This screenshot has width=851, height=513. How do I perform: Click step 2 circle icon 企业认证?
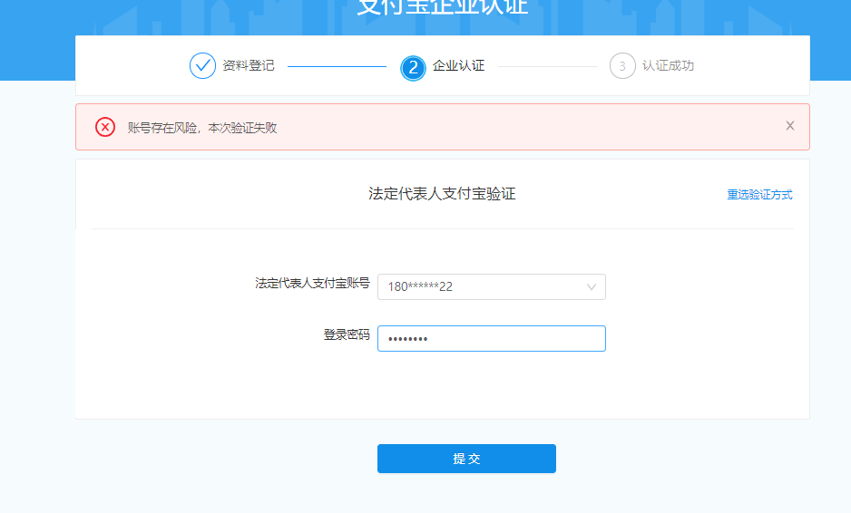[x=413, y=68]
